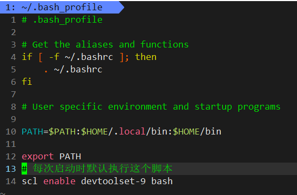Click the 'export PATH' line
The width and height of the screenshot is (297, 195).
pyautogui.click(x=51, y=157)
